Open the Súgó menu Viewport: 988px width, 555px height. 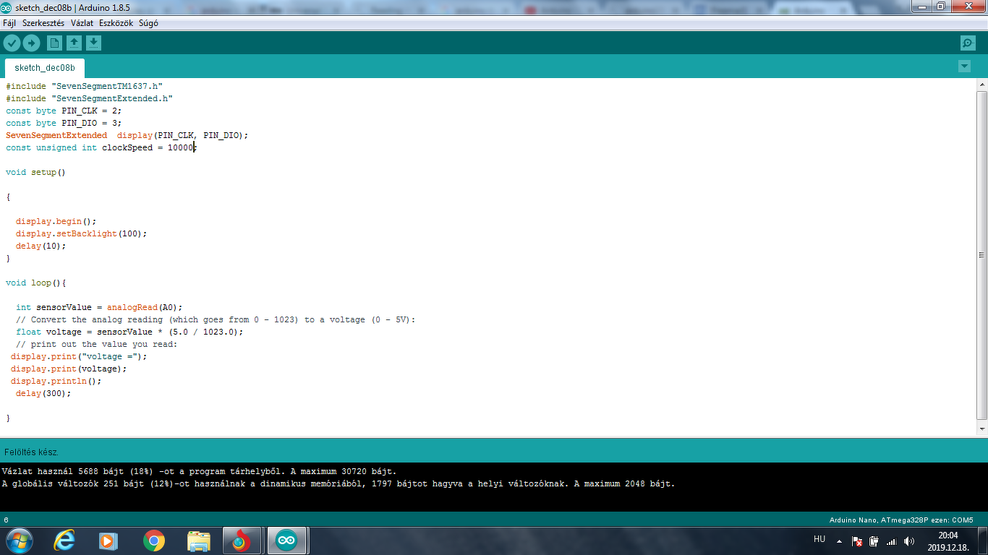(148, 23)
